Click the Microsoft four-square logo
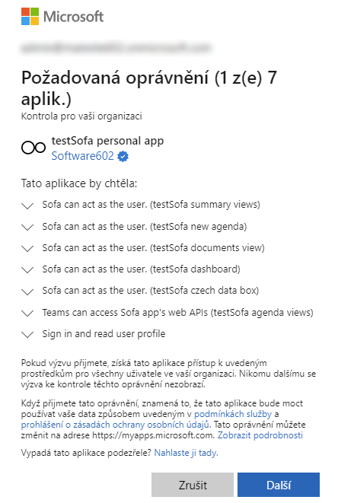Screen dimensions: 338x503 30,16
